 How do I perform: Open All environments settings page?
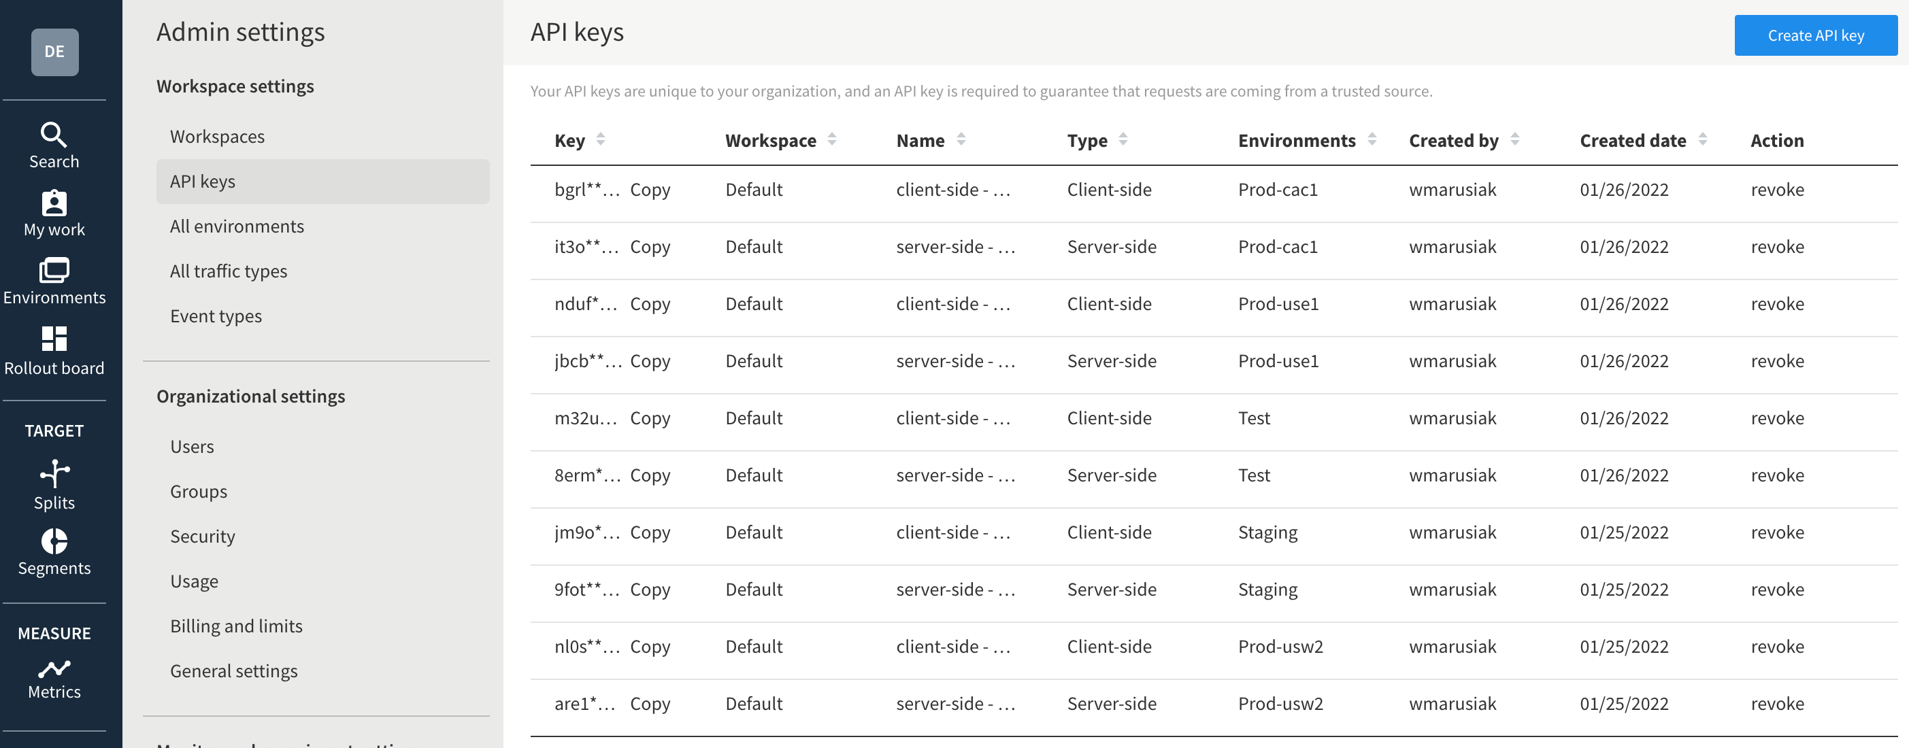coord(236,225)
